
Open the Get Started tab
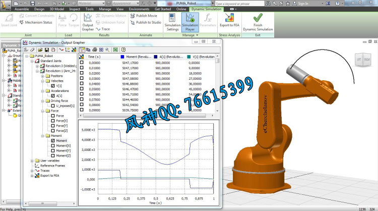click(163, 9)
